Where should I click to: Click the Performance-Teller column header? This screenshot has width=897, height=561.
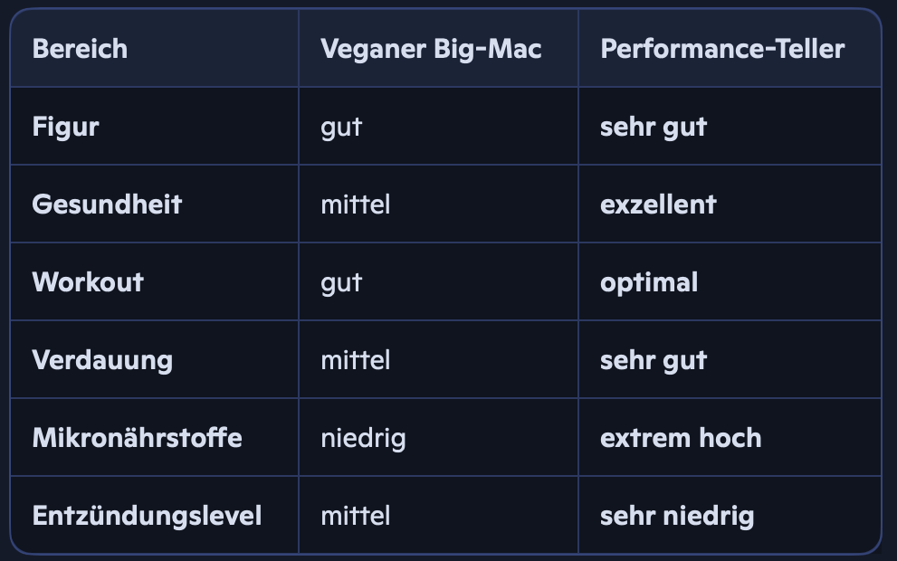(x=721, y=49)
